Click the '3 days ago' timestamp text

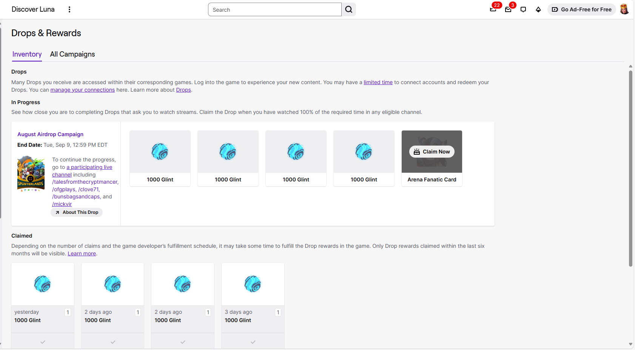click(x=239, y=312)
